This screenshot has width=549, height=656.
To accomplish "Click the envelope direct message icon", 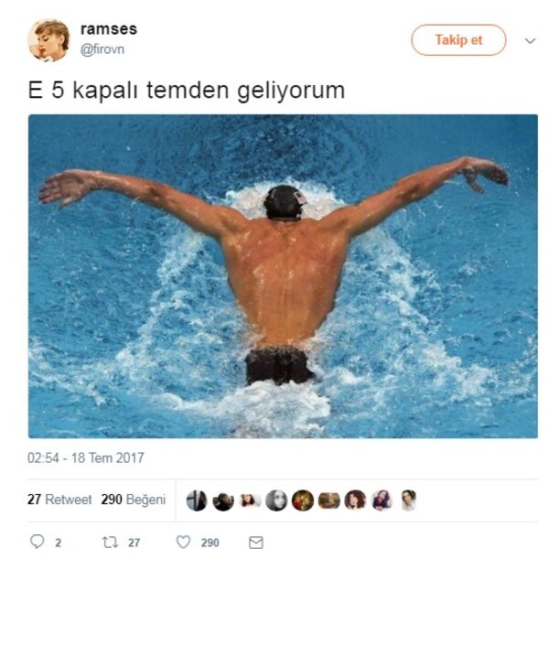I will 255,543.
